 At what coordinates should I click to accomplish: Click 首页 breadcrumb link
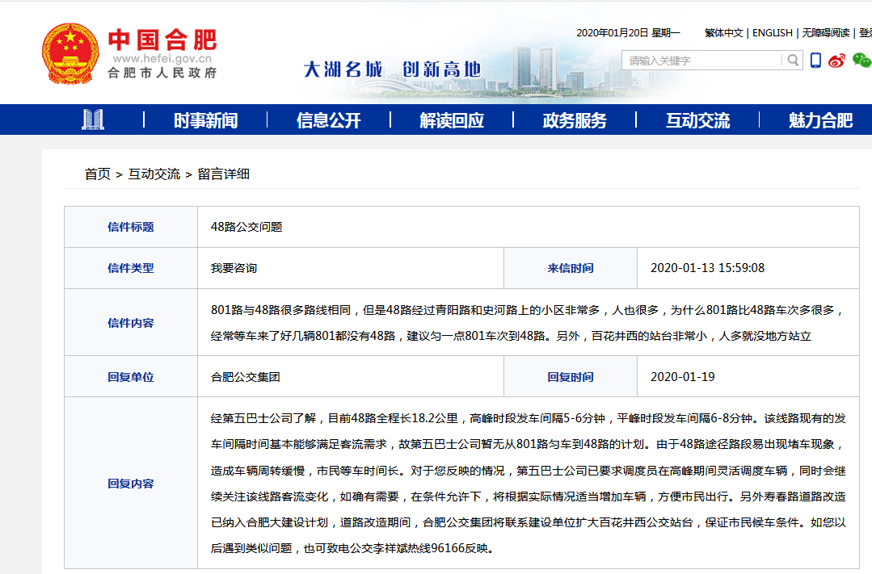click(97, 174)
